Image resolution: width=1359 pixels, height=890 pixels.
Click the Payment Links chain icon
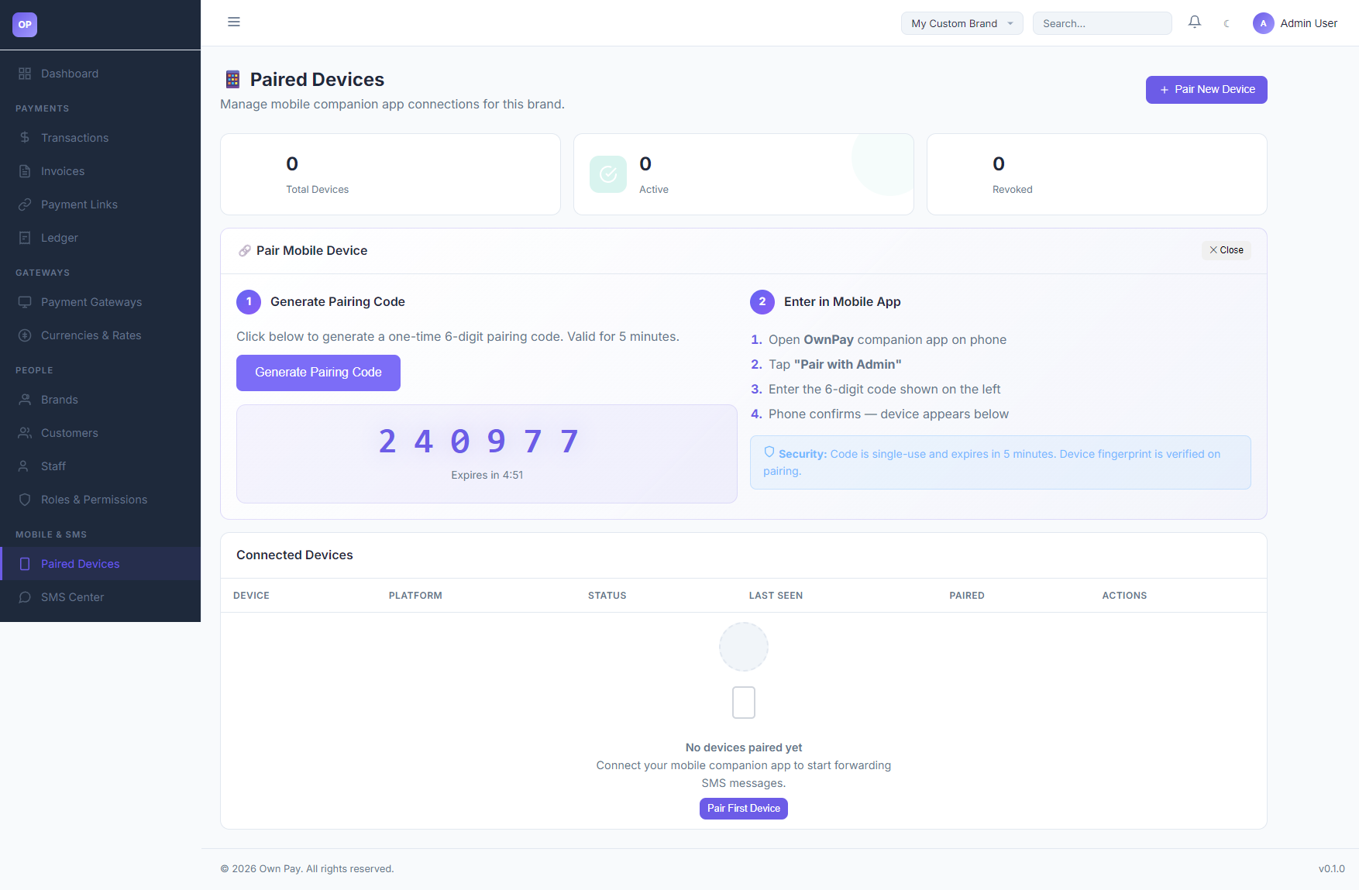(25, 204)
